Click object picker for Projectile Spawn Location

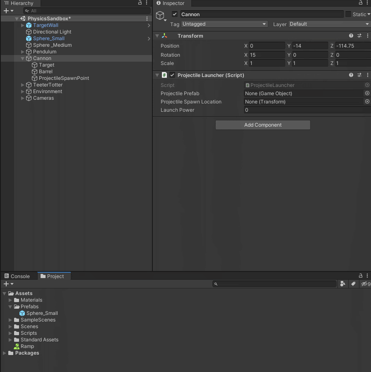tap(367, 102)
